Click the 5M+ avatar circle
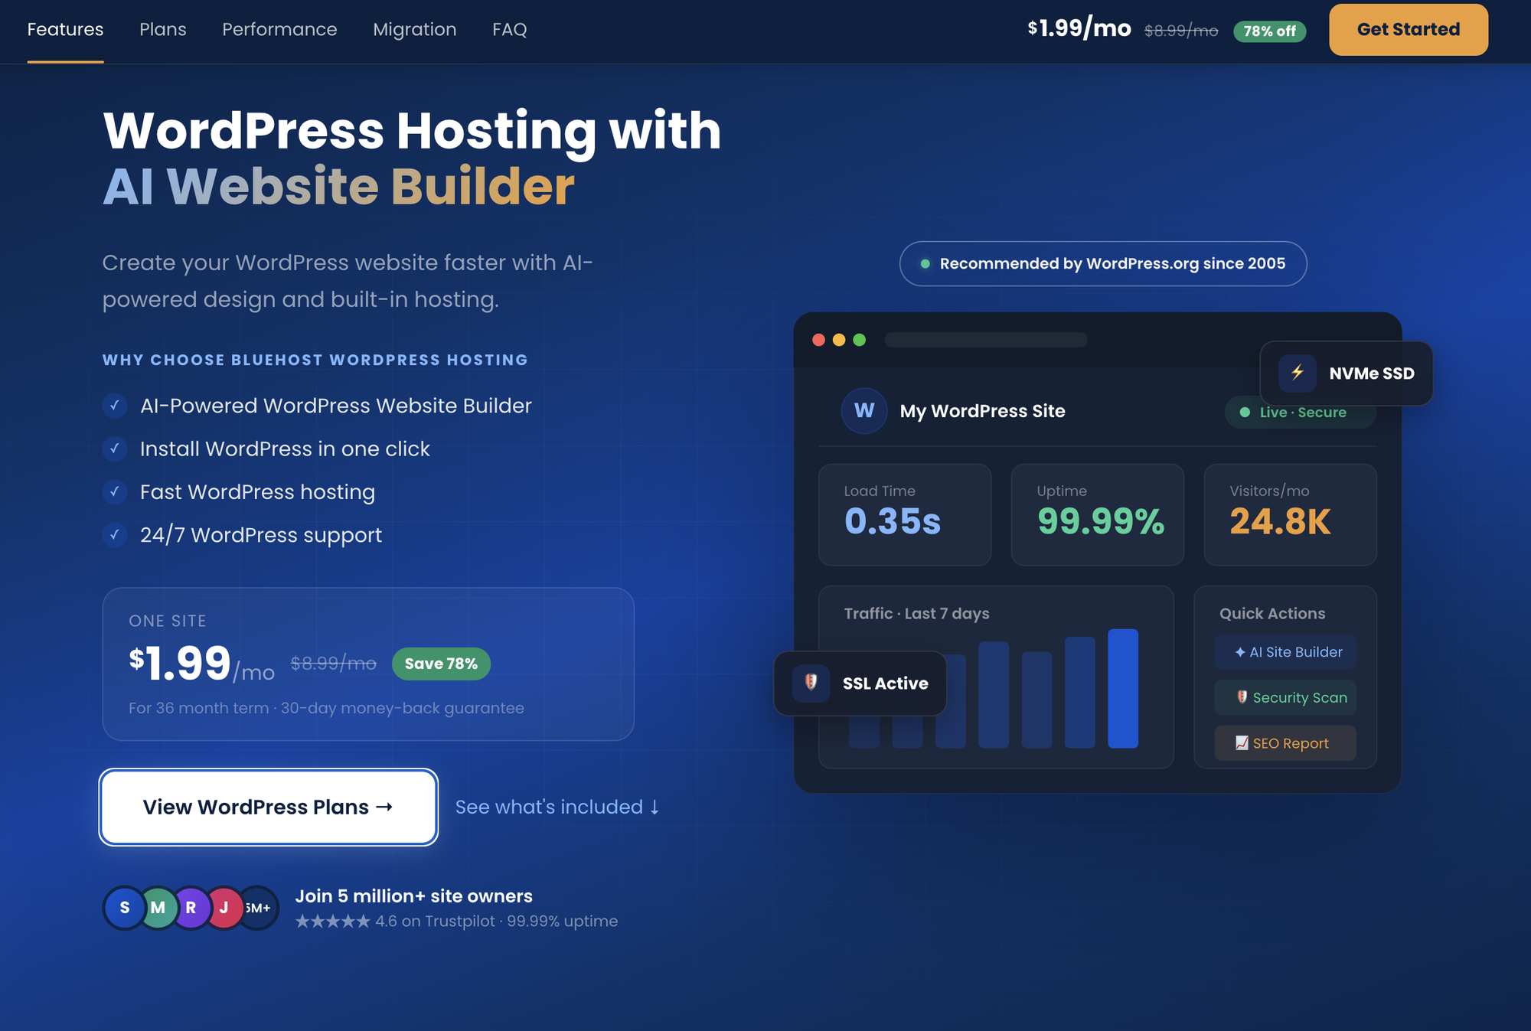The image size is (1531, 1031). pos(260,908)
